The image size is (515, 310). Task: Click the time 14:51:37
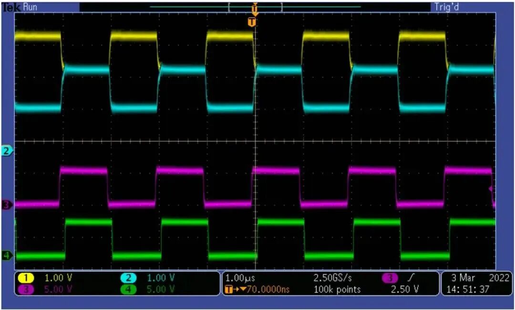coord(468,289)
